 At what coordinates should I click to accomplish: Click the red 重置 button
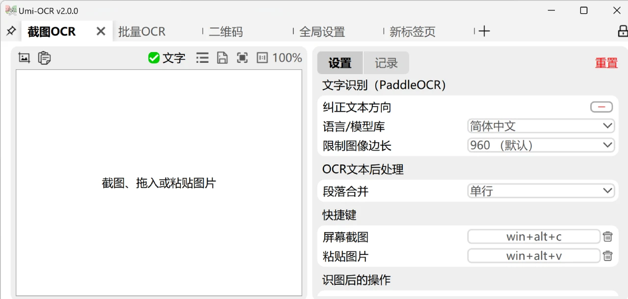[x=606, y=63]
